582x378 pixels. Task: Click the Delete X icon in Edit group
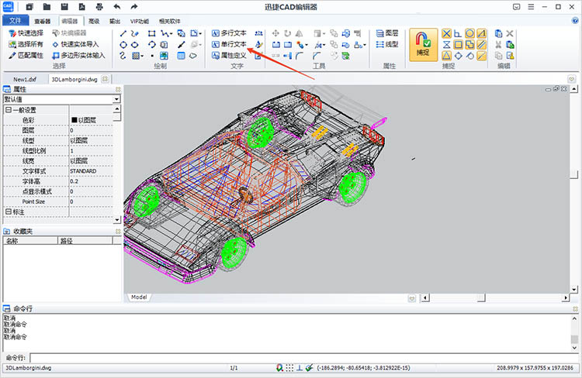click(510, 33)
